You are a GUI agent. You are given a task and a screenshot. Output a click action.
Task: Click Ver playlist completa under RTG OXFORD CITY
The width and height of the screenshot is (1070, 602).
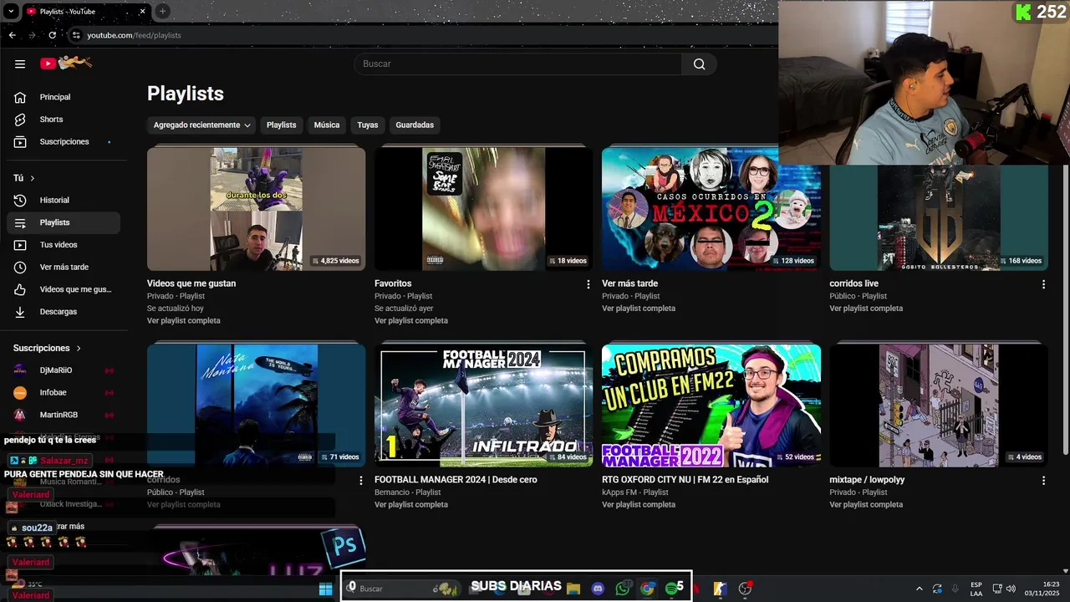(639, 505)
